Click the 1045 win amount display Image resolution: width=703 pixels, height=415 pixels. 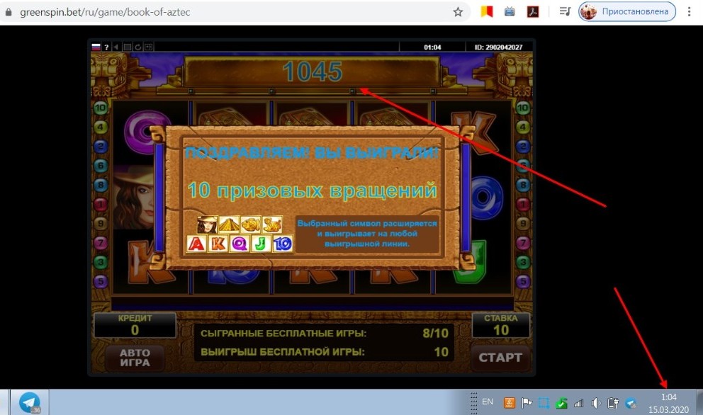tap(313, 72)
